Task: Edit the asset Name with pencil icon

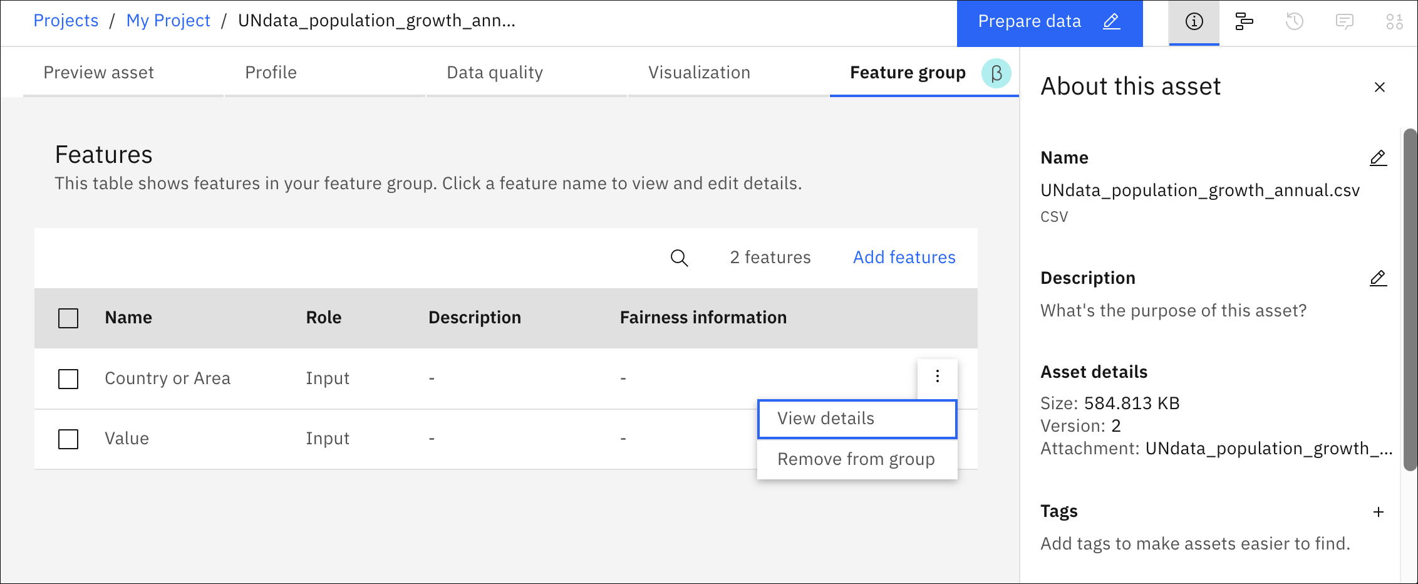Action: coord(1378,158)
